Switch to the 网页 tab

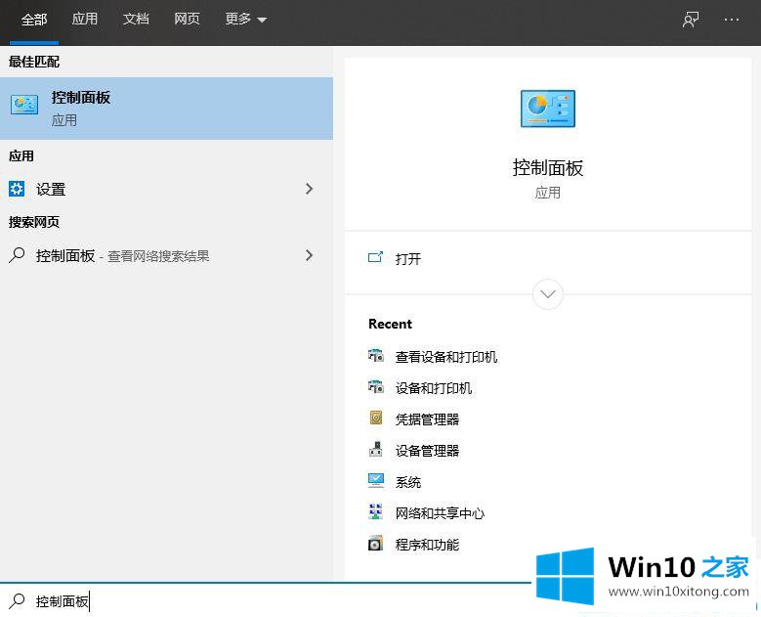click(187, 19)
